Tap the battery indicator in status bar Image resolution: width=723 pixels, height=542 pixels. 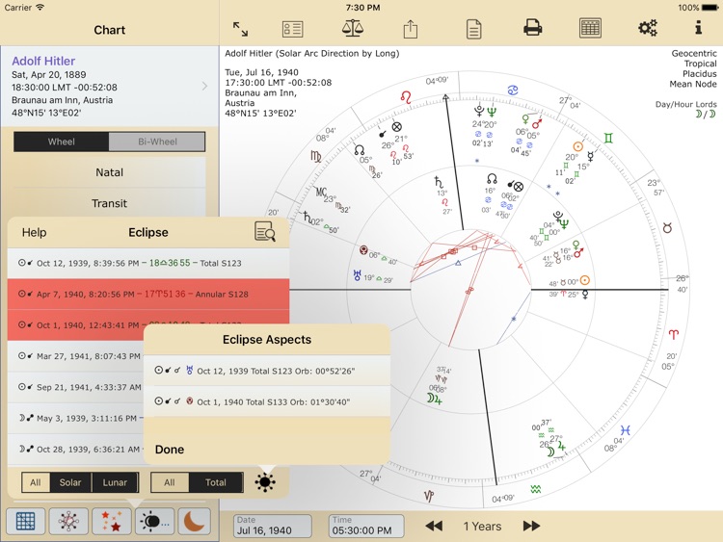(710, 8)
